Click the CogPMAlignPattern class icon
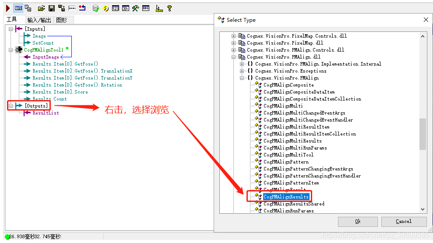Viewport: 433px width, 243px height. click(x=258, y=161)
